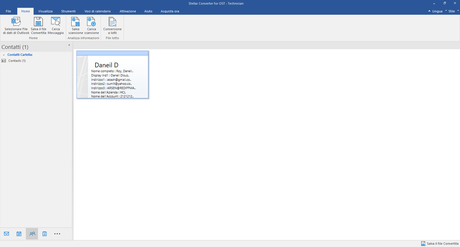Click Indirizzo1 akash@gmail line
460x247 pixels.
click(111, 80)
